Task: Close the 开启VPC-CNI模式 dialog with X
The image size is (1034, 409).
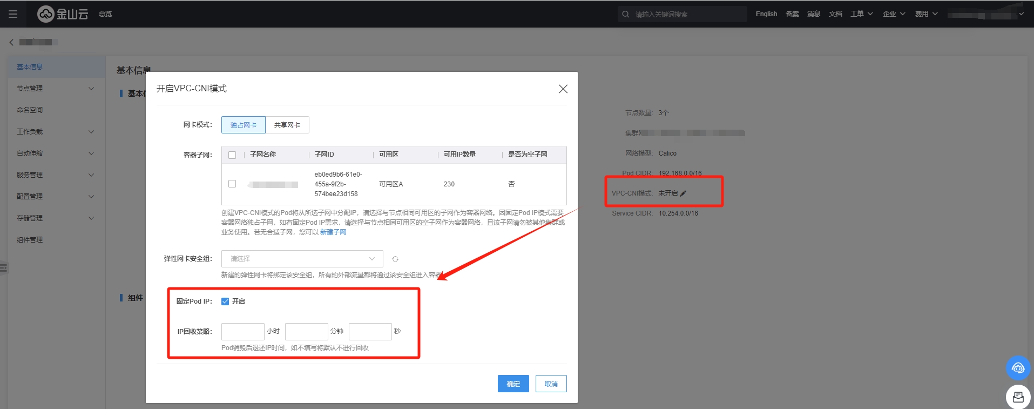Action: coord(563,89)
